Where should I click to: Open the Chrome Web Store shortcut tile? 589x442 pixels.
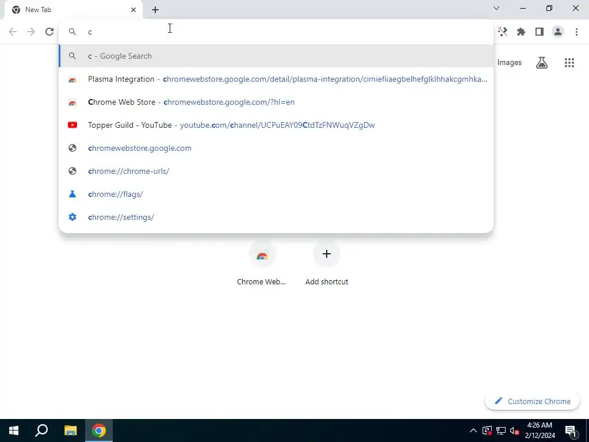tap(262, 263)
